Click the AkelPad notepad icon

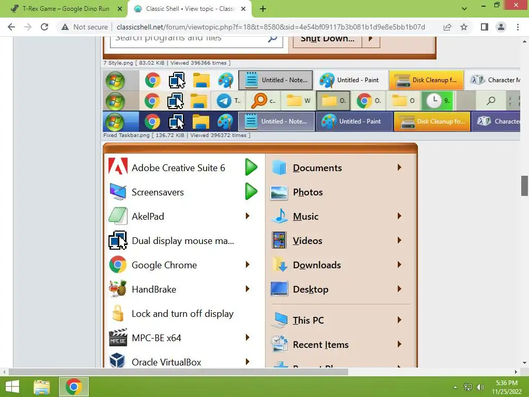click(x=118, y=216)
